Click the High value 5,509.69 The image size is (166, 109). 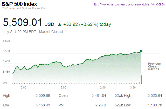click(x=43, y=96)
